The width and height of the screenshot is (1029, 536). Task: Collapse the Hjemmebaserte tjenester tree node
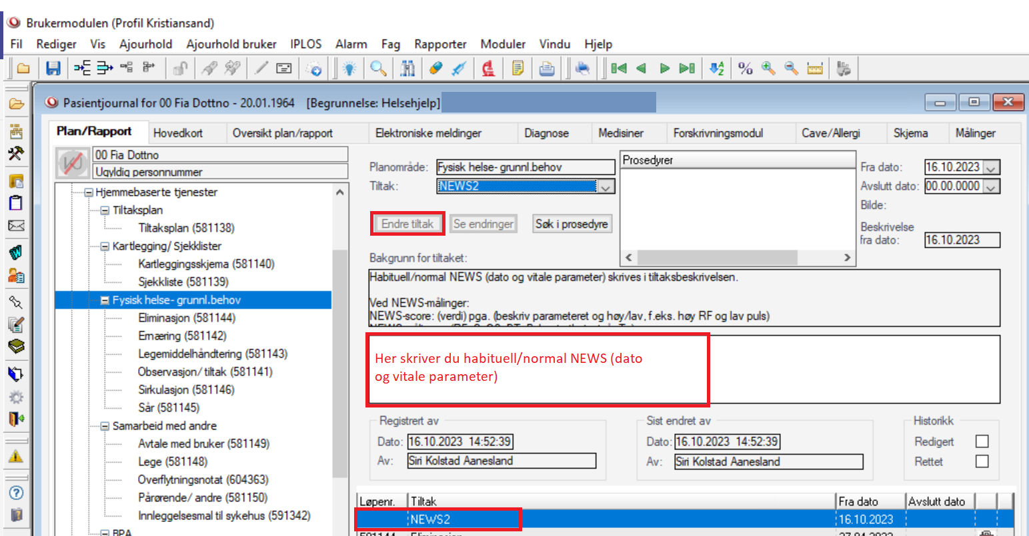(89, 192)
